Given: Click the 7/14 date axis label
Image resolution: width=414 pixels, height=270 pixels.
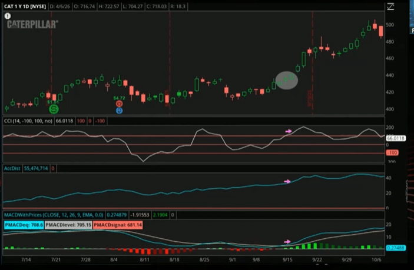Looking at the screenshot, I should (x=26, y=259).
